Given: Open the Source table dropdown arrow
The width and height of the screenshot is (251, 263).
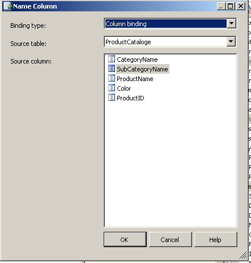Looking at the screenshot, I should tap(231, 41).
